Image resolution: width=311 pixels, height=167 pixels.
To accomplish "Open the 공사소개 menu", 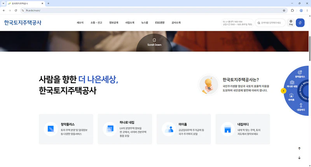I will pos(176,23).
